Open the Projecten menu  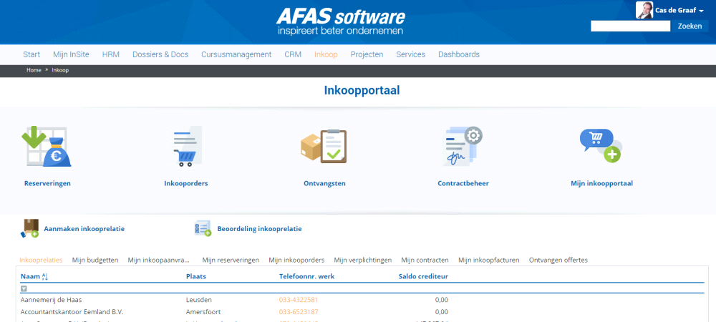pos(367,54)
